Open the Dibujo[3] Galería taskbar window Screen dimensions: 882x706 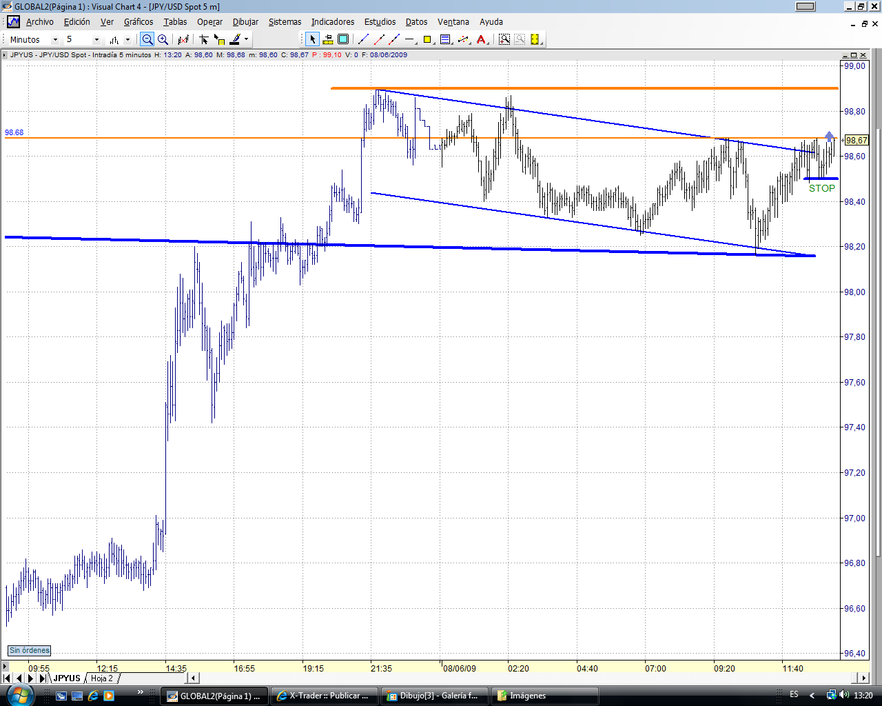point(434,696)
